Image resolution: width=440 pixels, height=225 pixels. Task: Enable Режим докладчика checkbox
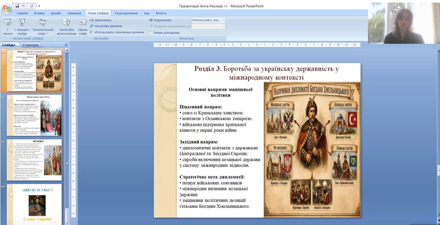151,33
